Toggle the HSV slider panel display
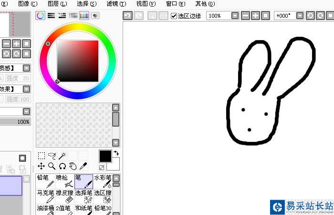 pos(62,16)
